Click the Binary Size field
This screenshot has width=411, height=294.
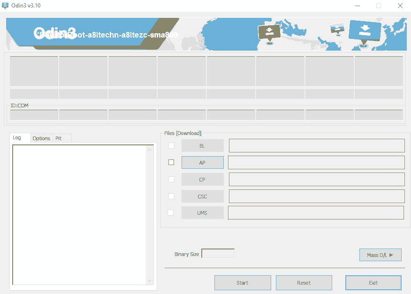coord(218,253)
